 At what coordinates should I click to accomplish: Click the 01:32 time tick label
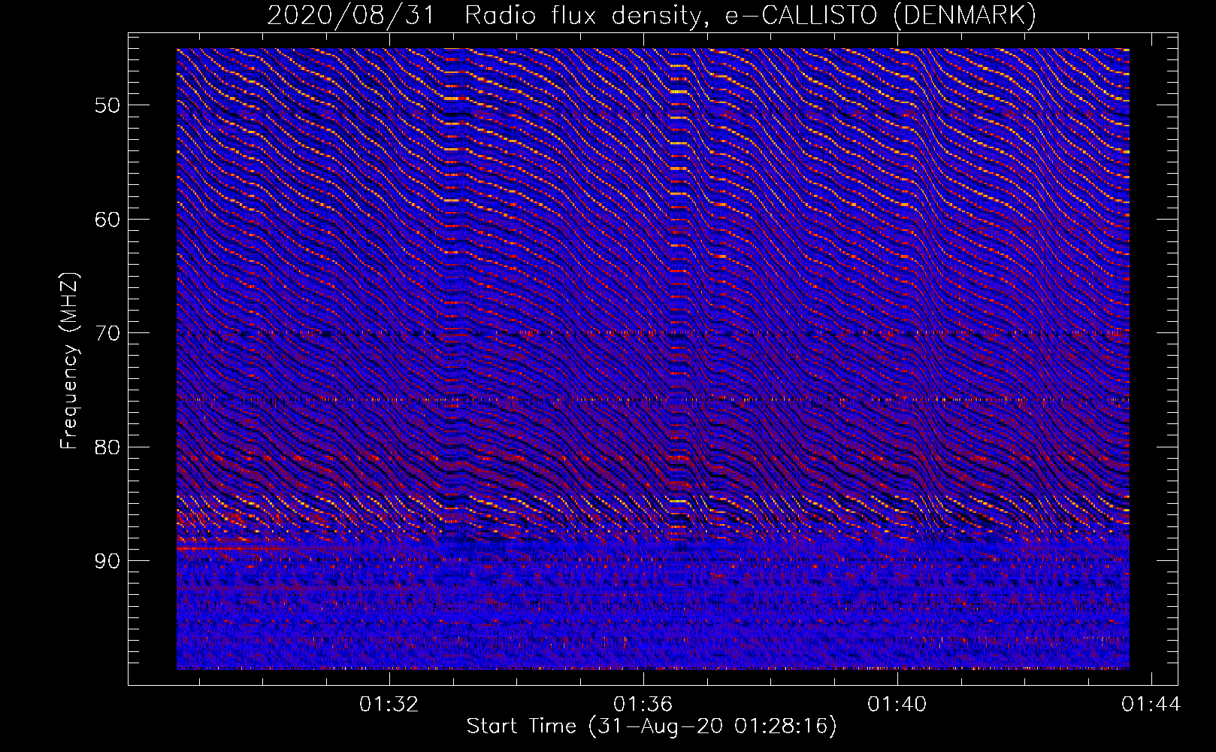pos(389,705)
